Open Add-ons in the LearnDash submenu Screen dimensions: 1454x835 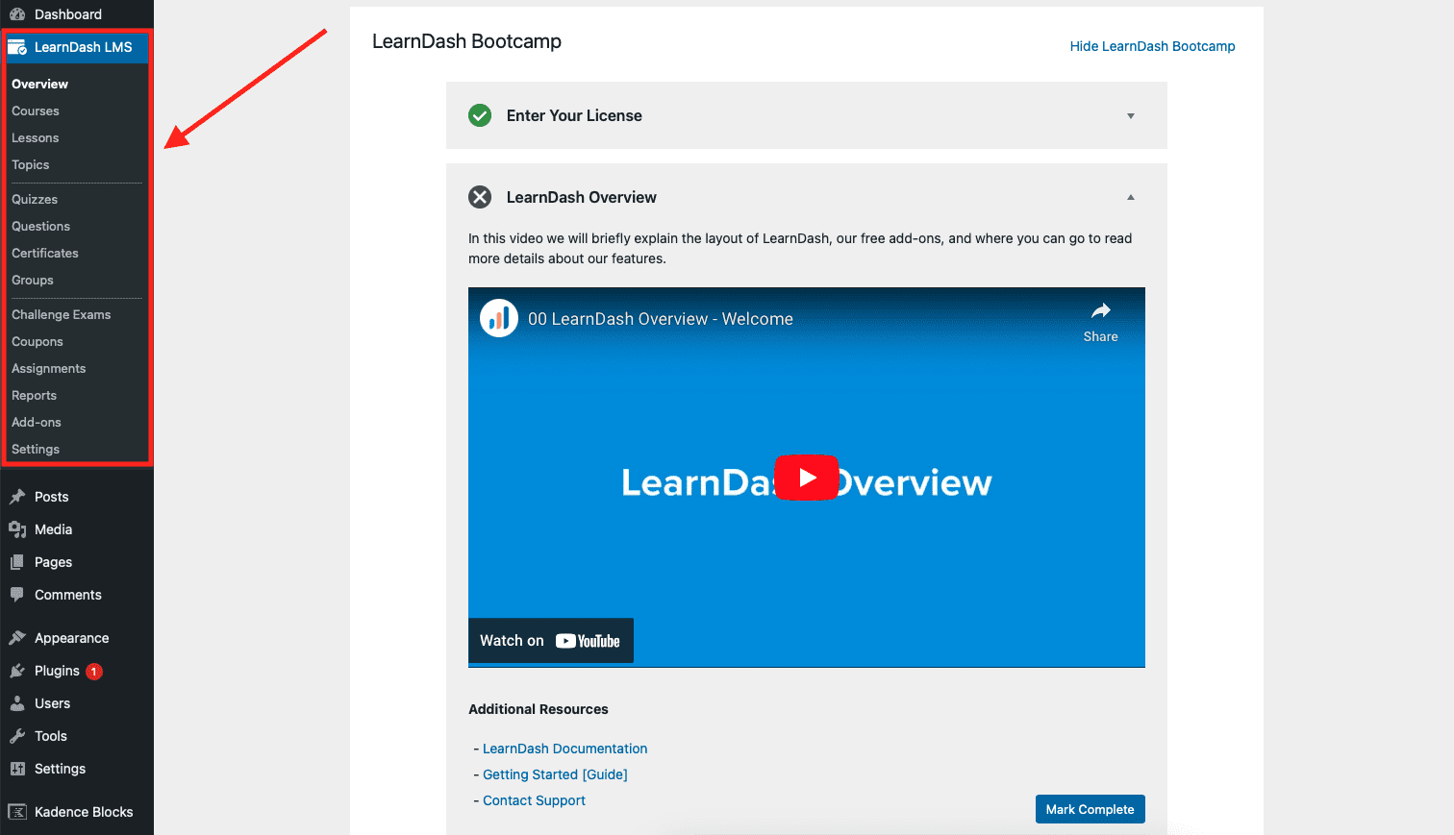coord(37,422)
